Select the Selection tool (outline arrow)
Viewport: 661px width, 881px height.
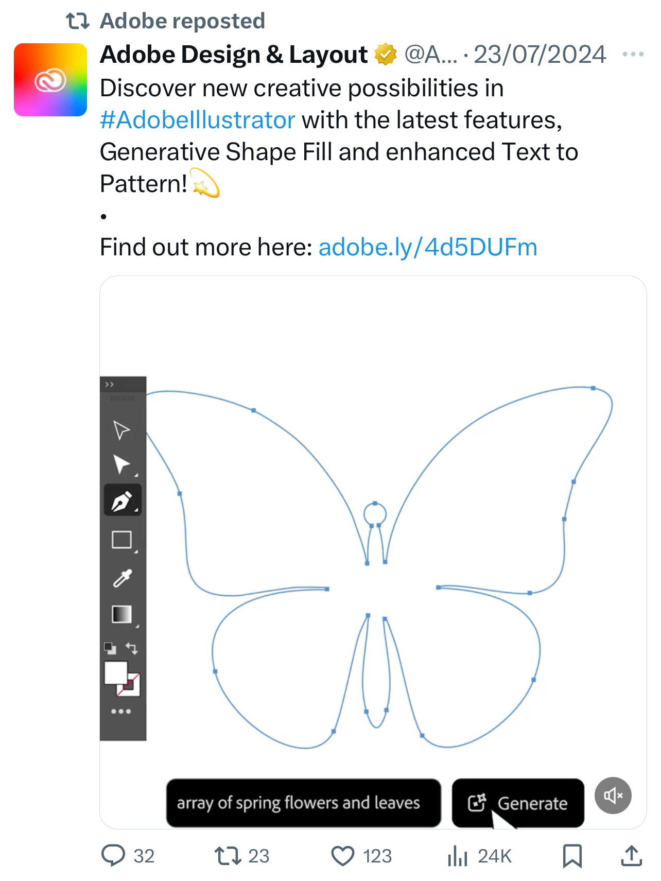pyautogui.click(x=121, y=430)
